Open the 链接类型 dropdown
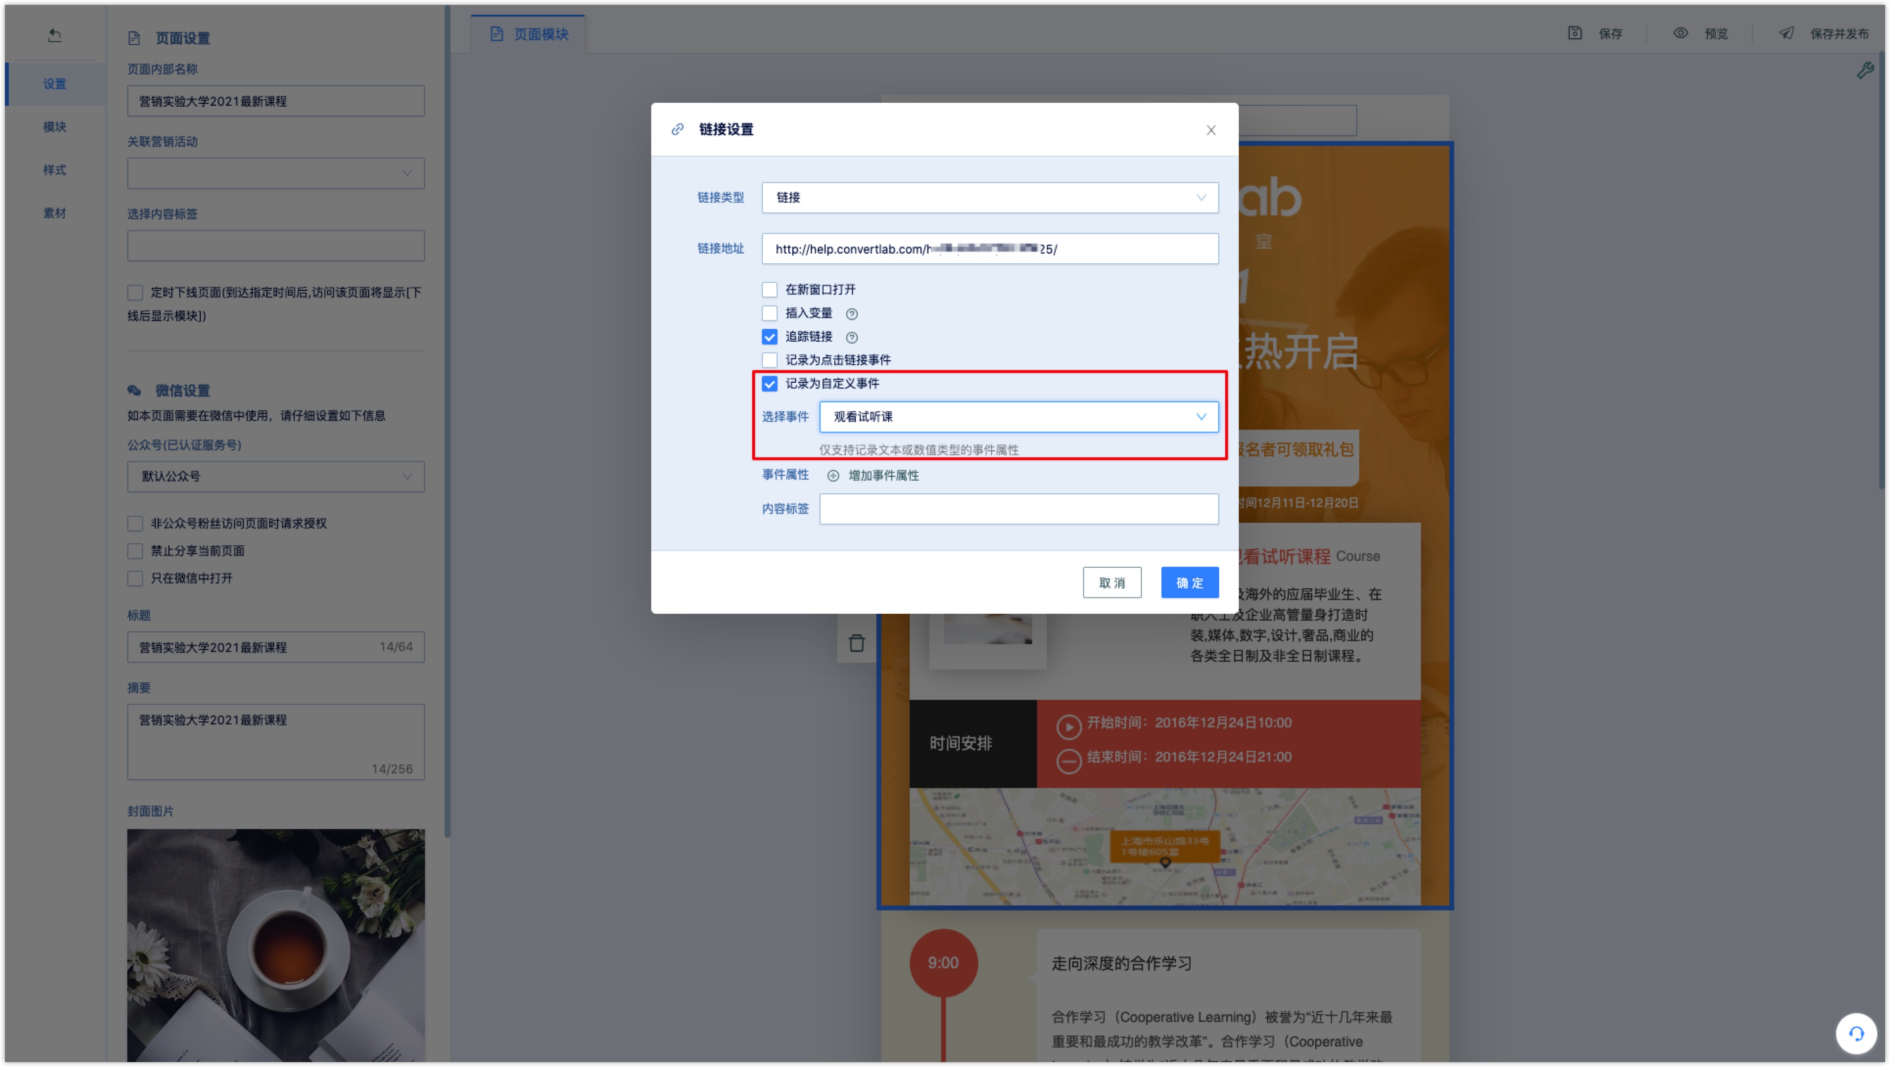The width and height of the screenshot is (1890, 1067). pyautogui.click(x=990, y=197)
